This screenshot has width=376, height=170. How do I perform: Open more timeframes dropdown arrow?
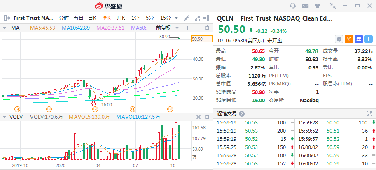click(x=176, y=18)
